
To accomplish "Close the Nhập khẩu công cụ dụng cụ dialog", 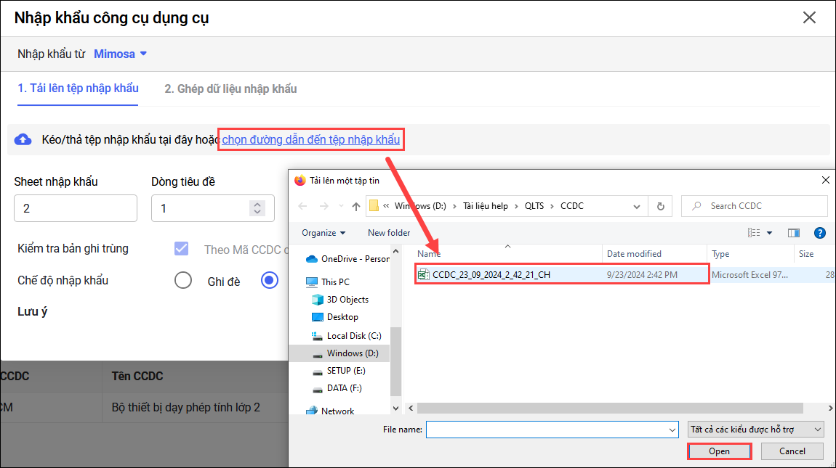I will pyautogui.click(x=809, y=17).
